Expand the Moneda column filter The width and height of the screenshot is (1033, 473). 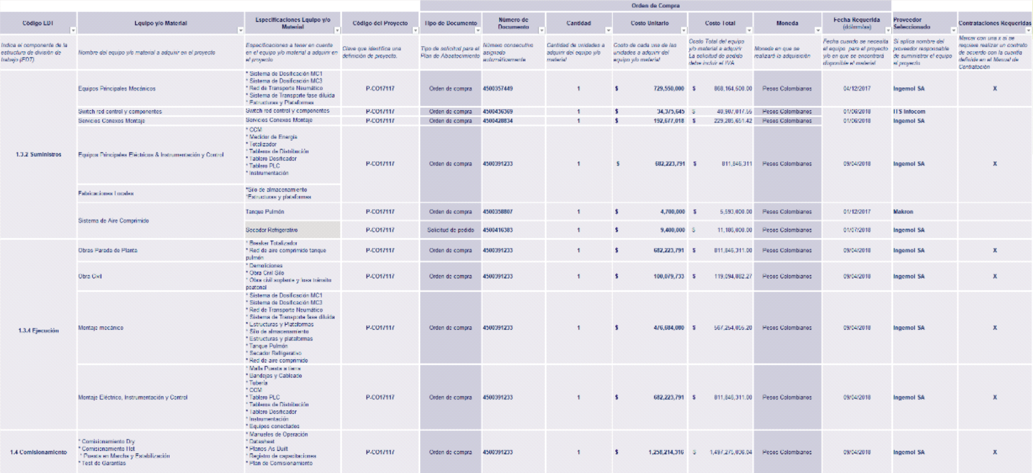coord(818,31)
